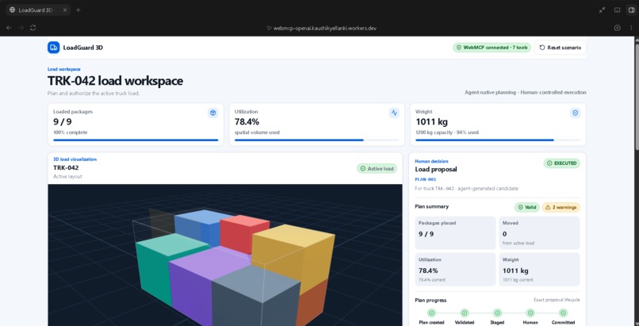
Task: Click the Plan created step check icon
Action: tap(431, 313)
